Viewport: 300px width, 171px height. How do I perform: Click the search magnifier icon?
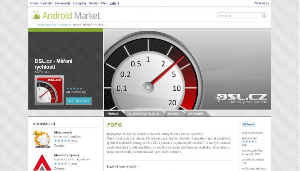tap(264, 16)
